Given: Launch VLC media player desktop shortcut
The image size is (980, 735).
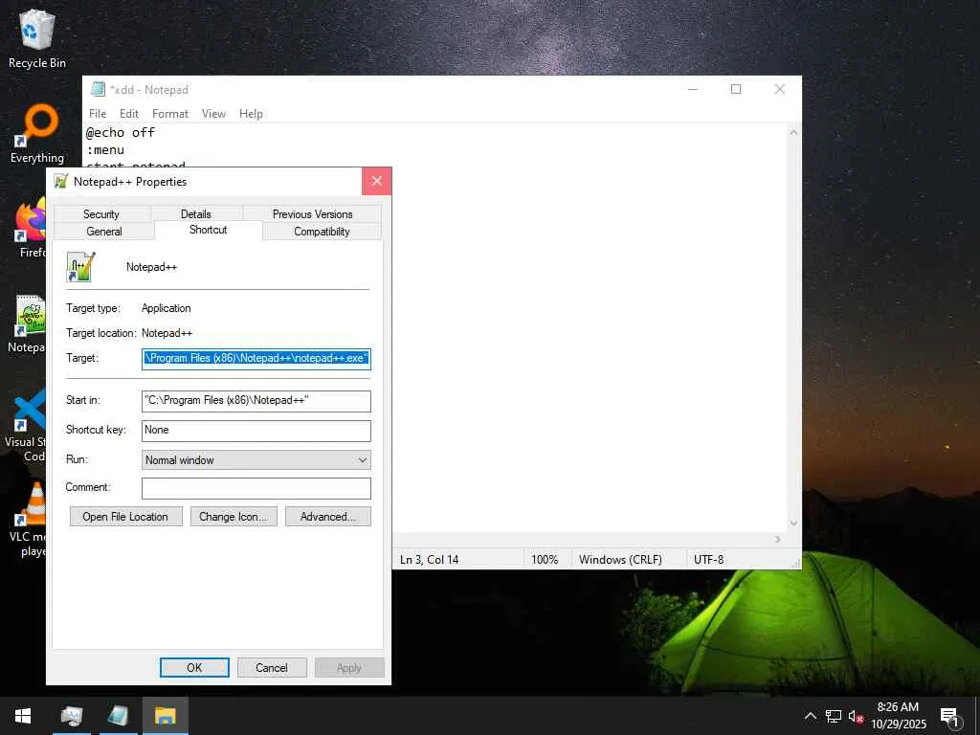Looking at the screenshot, I should (29, 519).
